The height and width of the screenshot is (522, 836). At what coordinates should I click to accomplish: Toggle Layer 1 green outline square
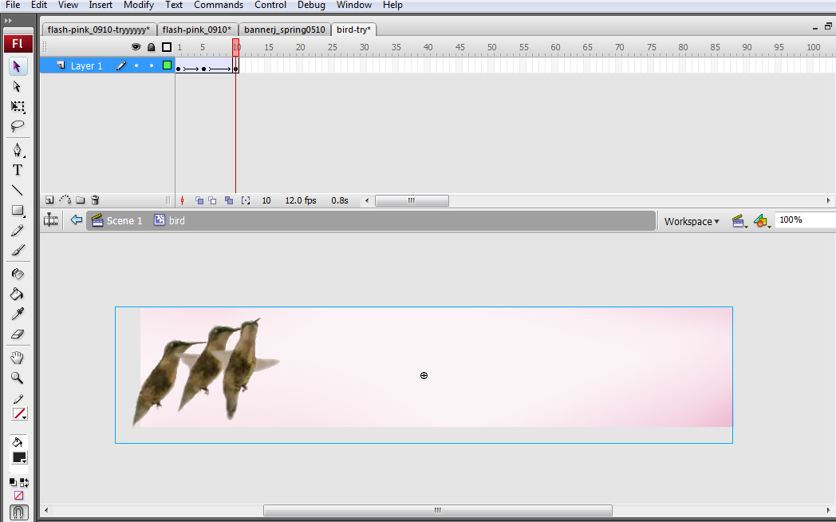coord(167,65)
